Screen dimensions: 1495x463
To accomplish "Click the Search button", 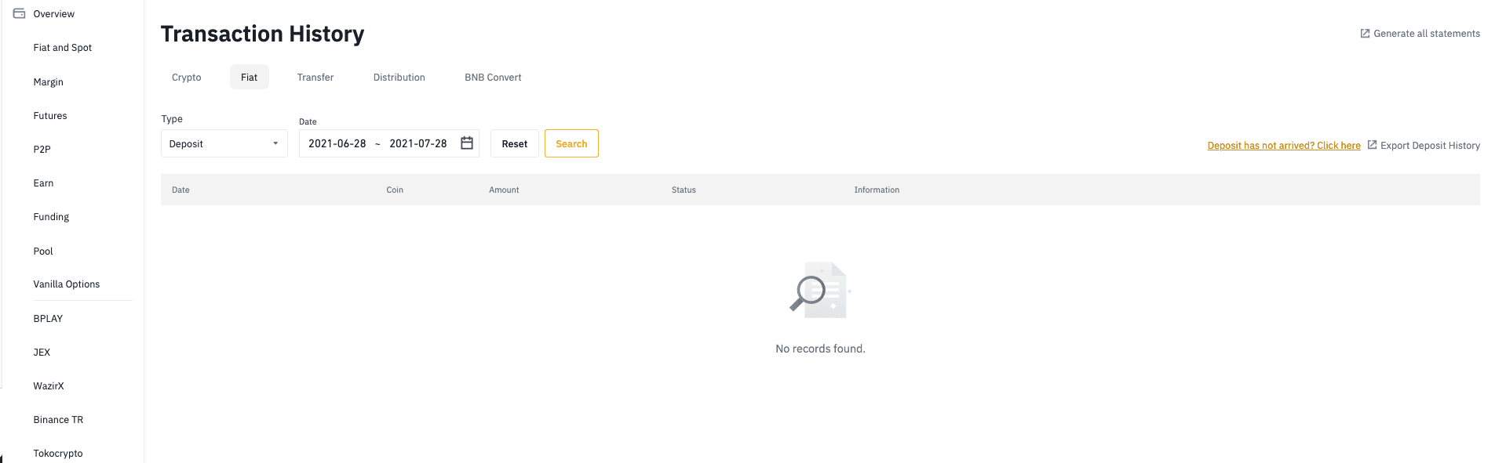I will tap(571, 143).
